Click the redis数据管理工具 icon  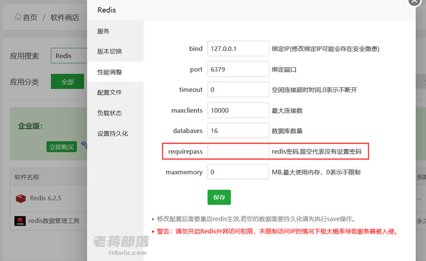point(20,221)
